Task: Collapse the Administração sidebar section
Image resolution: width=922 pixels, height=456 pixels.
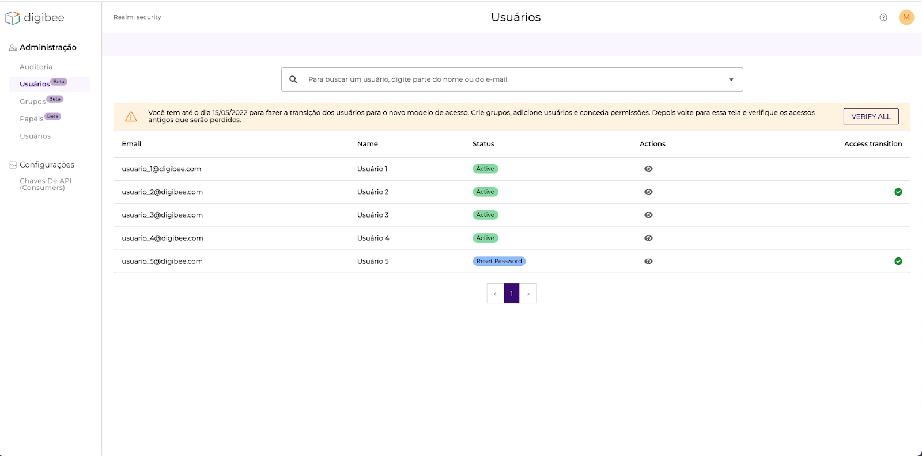Action: [48, 47]
